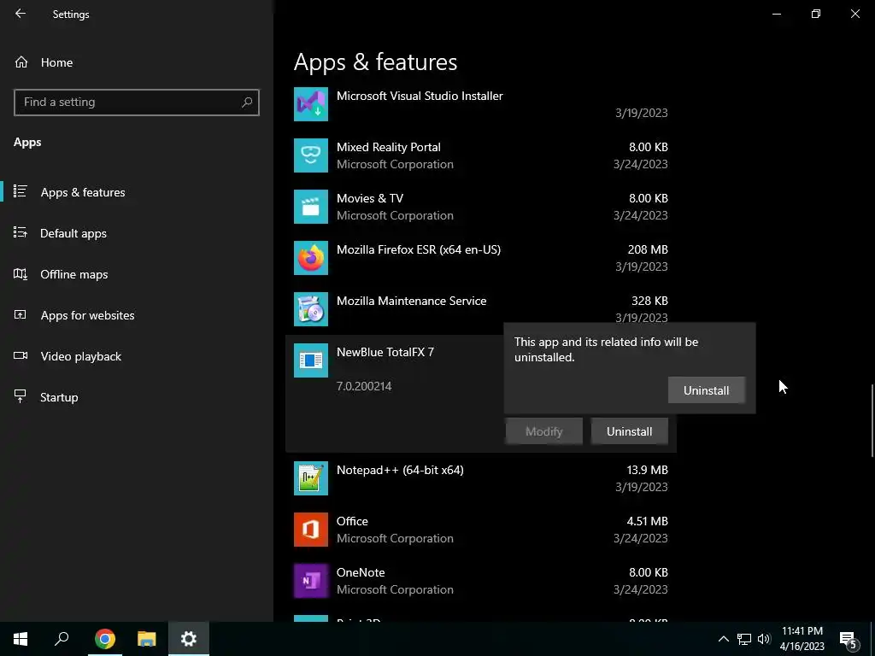
Task: Click the Apps for websites icon
Action: pyautogui.click(x=21, y=314)
